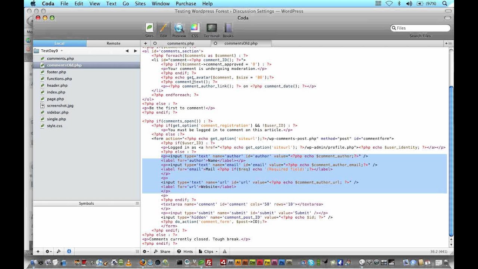The width and height of the screenshot is (478, 269).
Task: Open the Sites view in toolbar
Action: (x=149, y=30)
